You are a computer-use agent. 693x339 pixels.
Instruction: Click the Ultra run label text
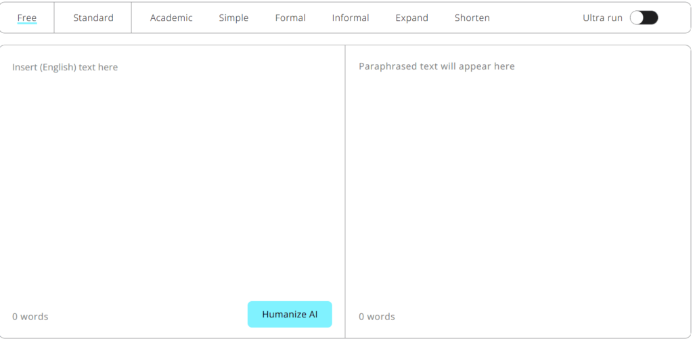point(602,18)
